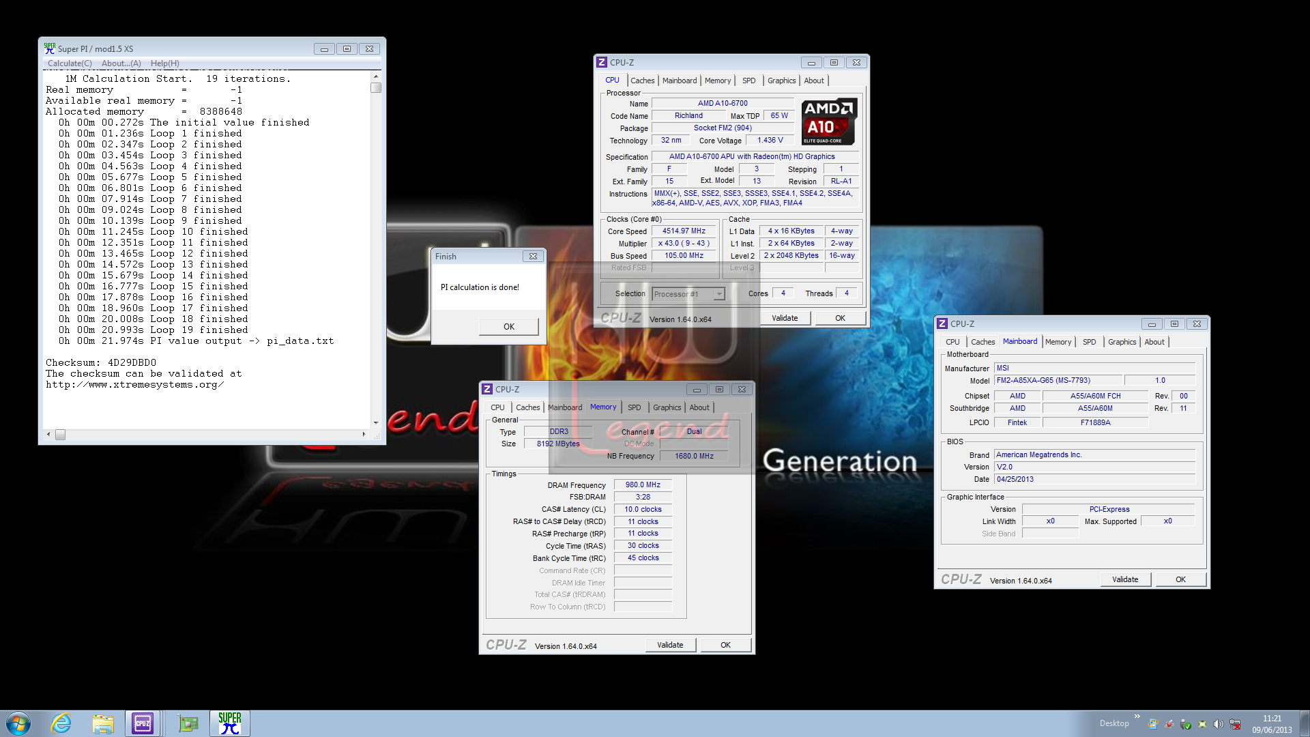Open Windows Explorer folder icon in taskbar
Screen dimensions: 1310x737
pyautogui.click(x=103, y=723)
